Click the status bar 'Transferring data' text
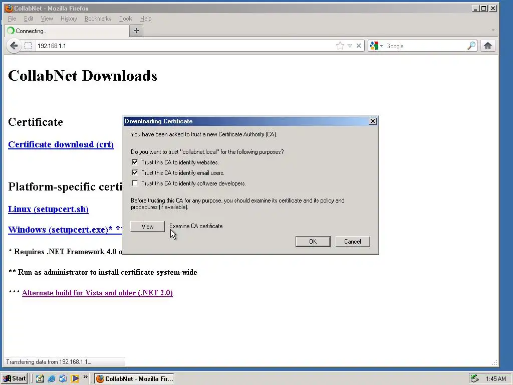Screen dimensions: 513x385 (x=49, y=362)
